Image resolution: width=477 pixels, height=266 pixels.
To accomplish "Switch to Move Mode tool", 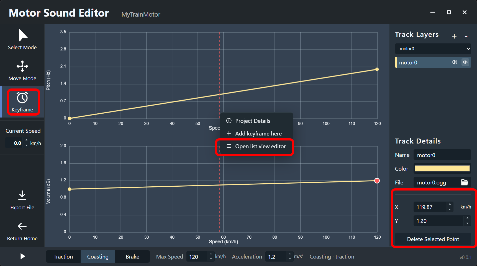I will pyautogui.click(x=22, y=71).
